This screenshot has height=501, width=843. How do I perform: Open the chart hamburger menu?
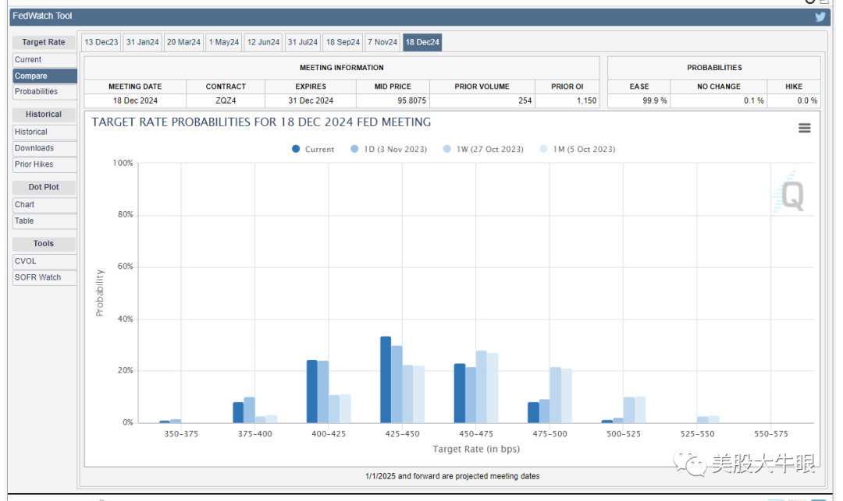click(x=804, y=129)
